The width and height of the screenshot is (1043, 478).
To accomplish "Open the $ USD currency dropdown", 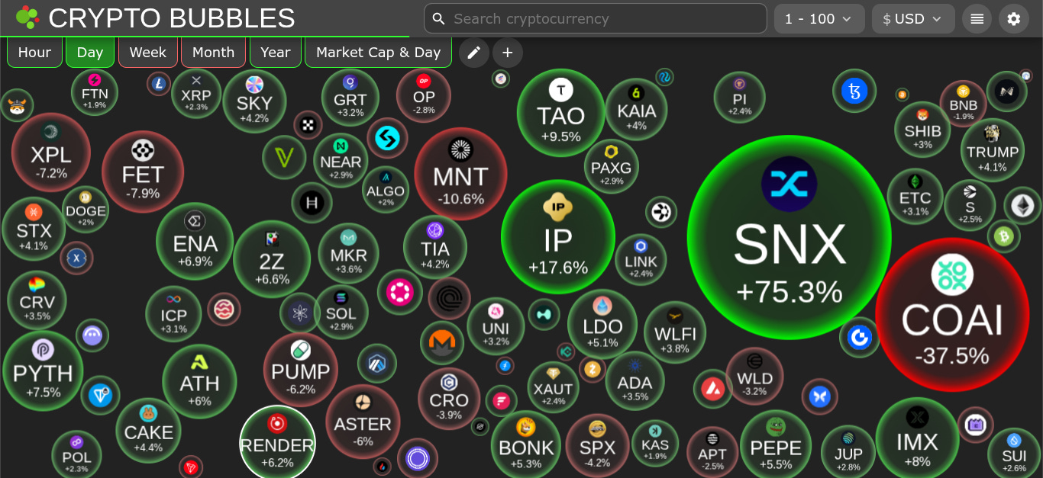I will point(913,19).
